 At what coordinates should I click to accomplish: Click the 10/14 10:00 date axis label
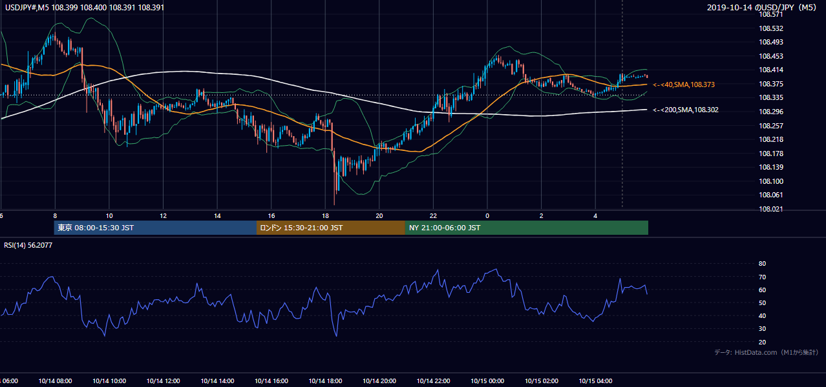(109, 381)
